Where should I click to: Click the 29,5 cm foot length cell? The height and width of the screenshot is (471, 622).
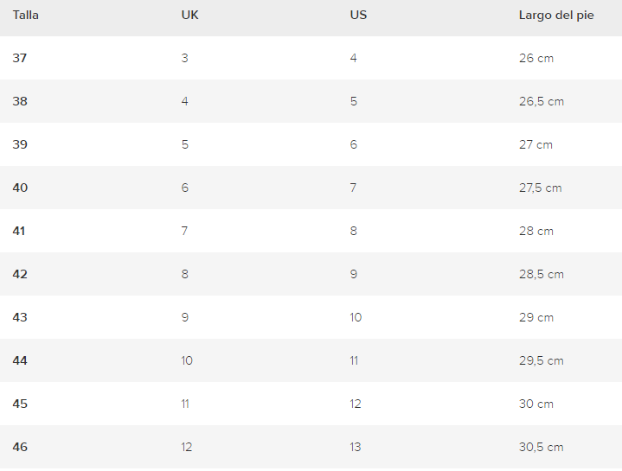(541, 361)
